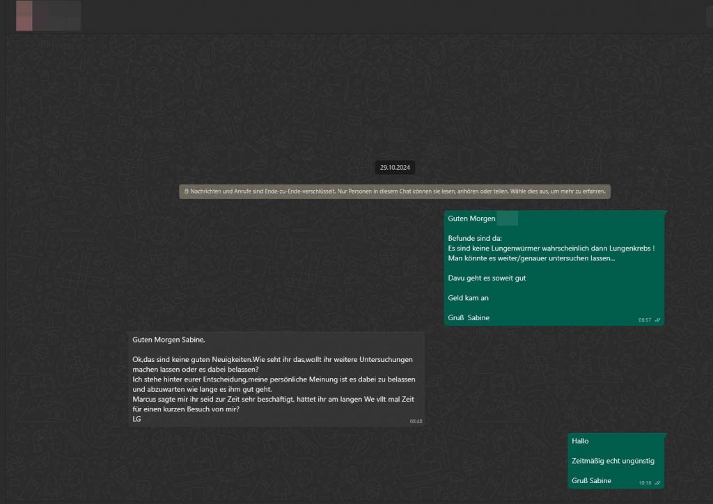Click 'Gruß Sabine' in the 06:57 message
Screen dimensions: 713x504
click(469, 317)
